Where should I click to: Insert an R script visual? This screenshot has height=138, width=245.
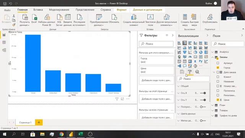(x=195, y=61)
